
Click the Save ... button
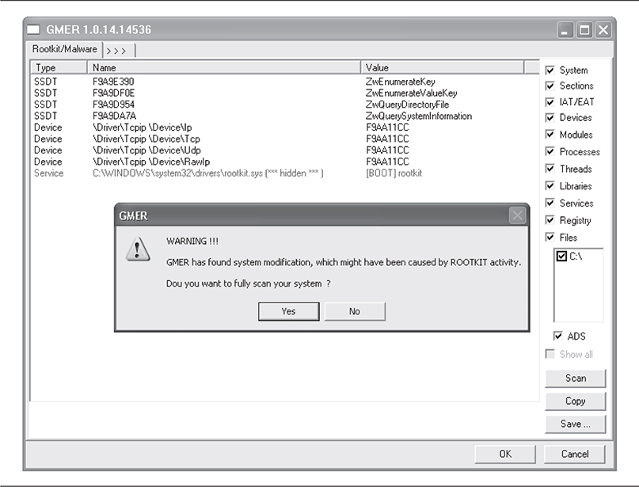coord(576,424)
